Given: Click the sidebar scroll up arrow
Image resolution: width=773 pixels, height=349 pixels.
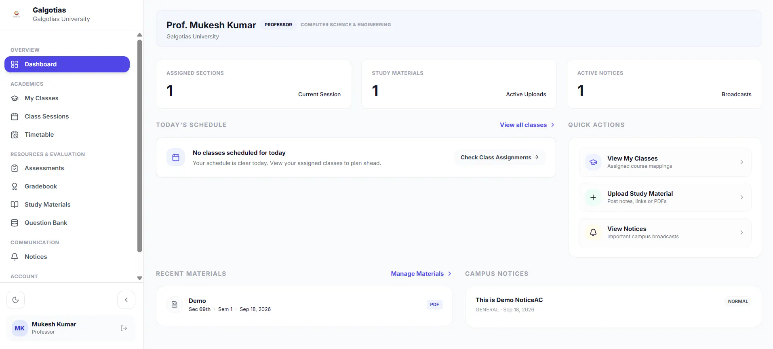Looking at the screenshot, I should [139, 35].
